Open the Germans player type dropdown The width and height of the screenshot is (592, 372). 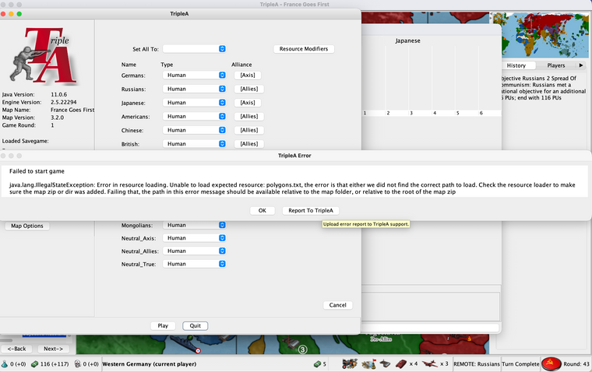[195, 75]
